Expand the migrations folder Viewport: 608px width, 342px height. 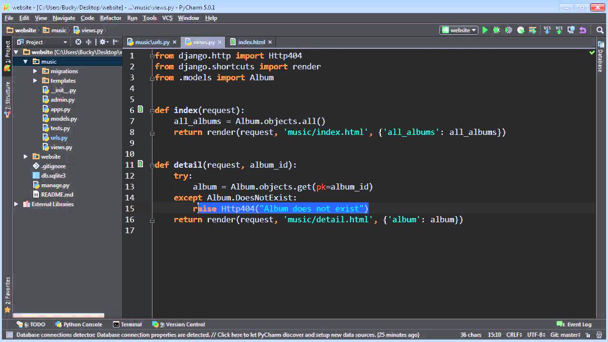point(35,71)
